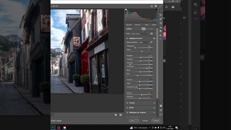Open the three-dots more options icon
The width and height of the screenshot is (231, 130).
(x=161, y=39)
